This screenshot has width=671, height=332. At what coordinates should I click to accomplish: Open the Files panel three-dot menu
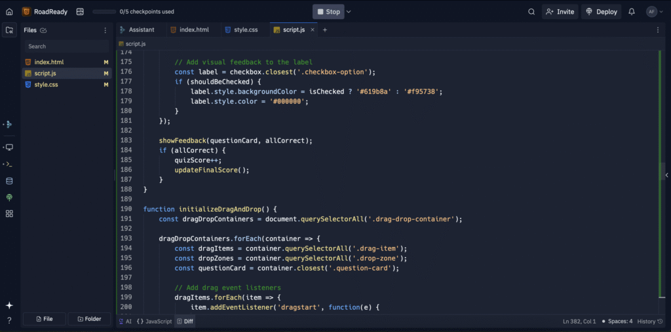(x=105, y=30)
